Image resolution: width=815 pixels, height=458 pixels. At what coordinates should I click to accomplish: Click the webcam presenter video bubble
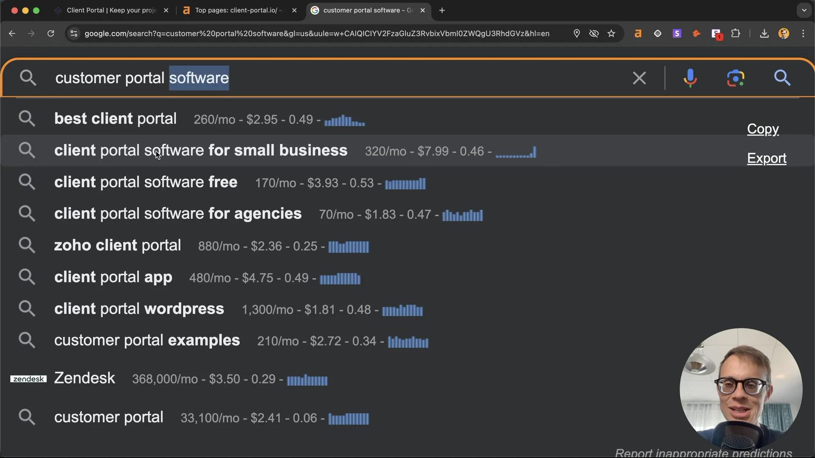pos(741,389)
